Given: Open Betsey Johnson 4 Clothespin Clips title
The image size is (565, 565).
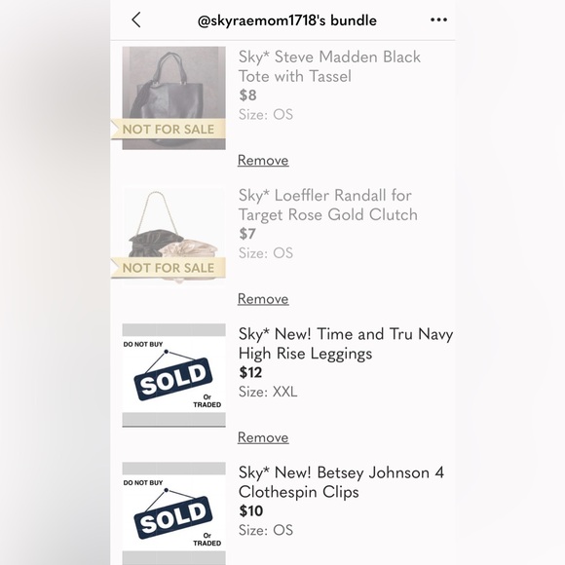Looking at the screenshot, I should [x=341, y=482].
